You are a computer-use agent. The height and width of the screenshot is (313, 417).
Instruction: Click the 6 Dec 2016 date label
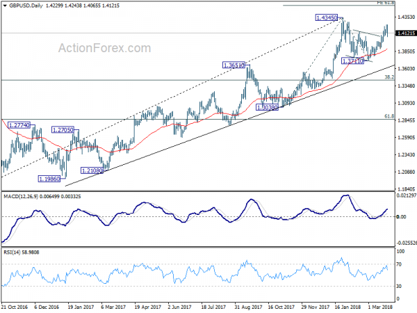[47, 307]
